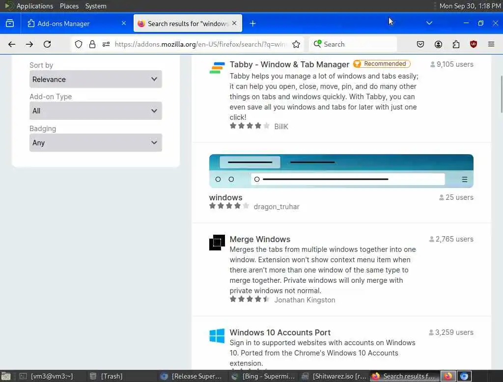This screenshot has width=503, height=382.
Task: Click the URL address bar
Action: [x=199, y=44]
